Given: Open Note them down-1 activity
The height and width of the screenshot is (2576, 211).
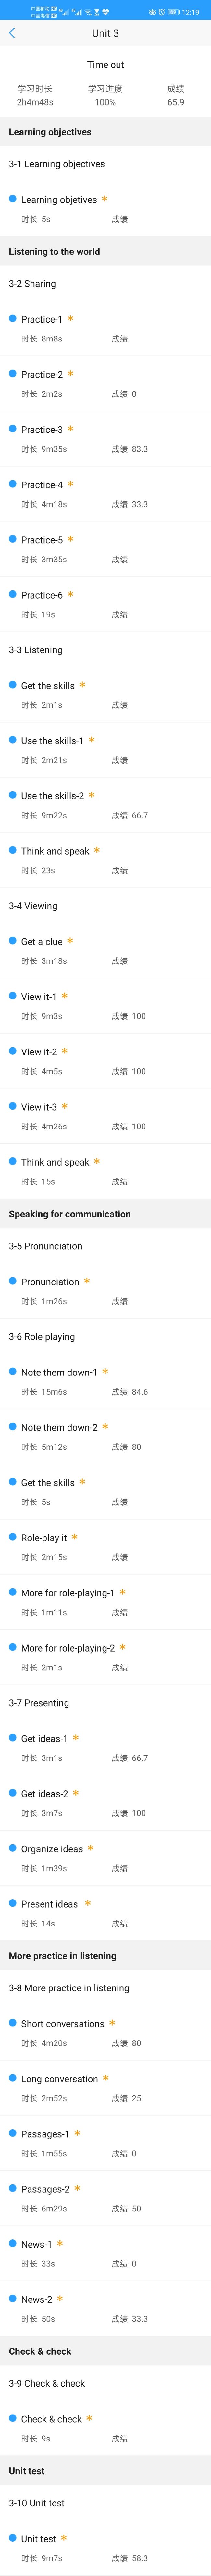Looking at the screenshot, I should pos(105,1381).
